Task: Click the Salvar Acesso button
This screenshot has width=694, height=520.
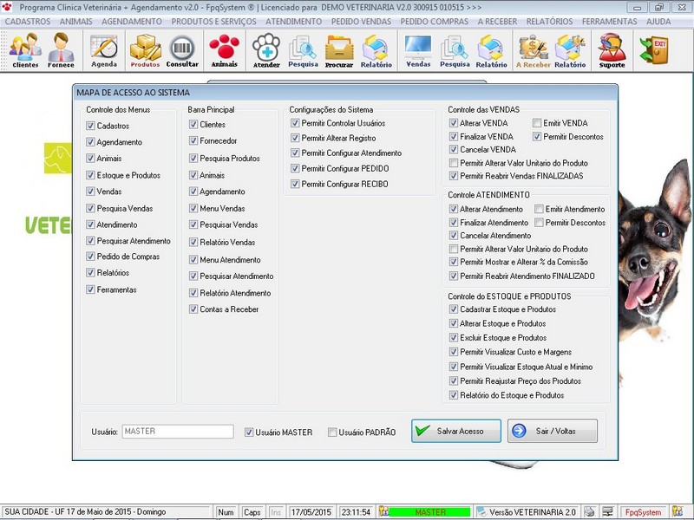Action: [x=456, y=431]
